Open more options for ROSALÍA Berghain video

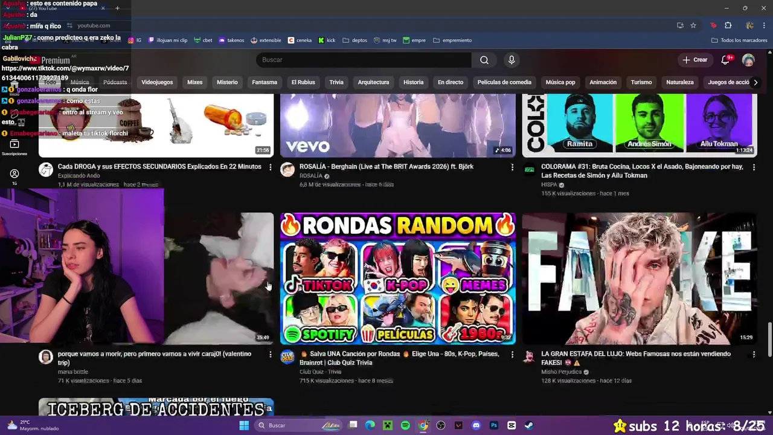[512, 167]
